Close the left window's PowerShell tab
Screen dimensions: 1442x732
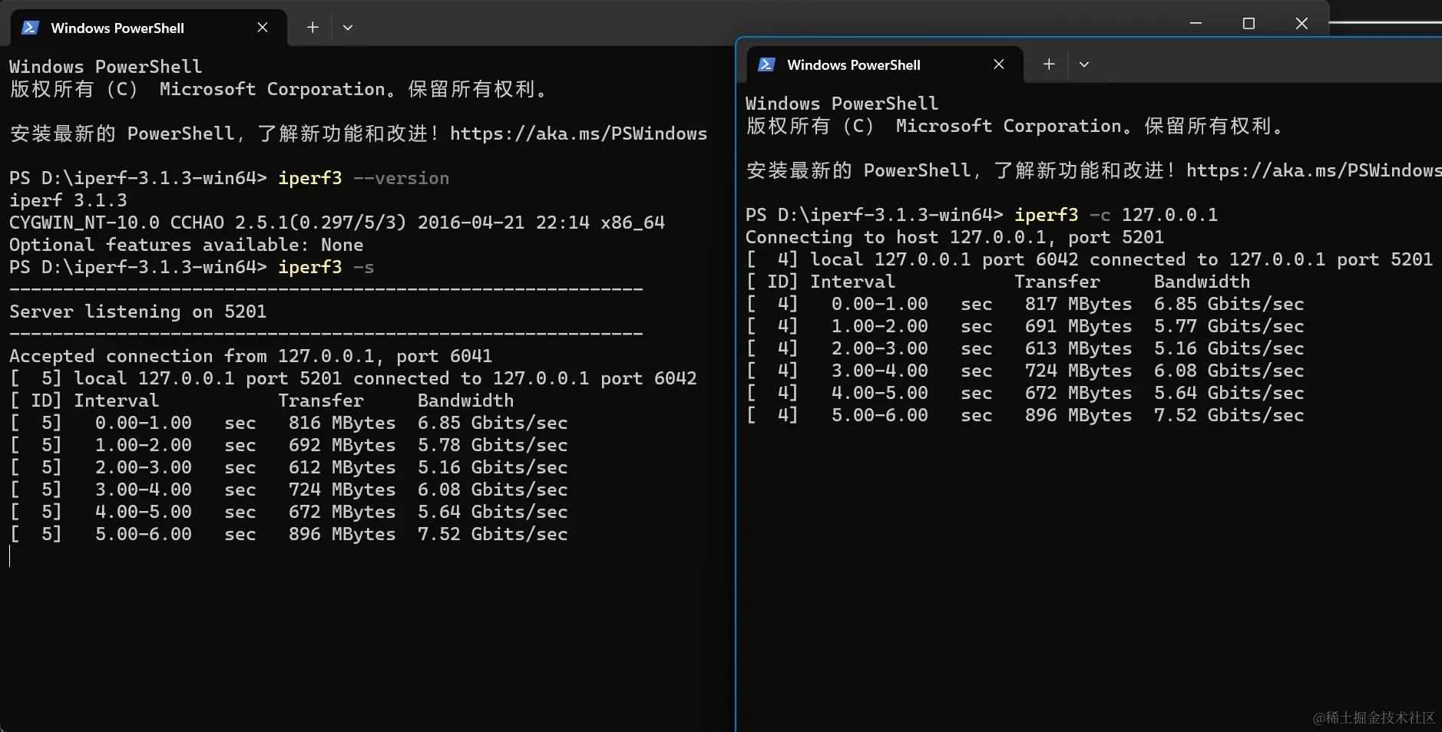pos(263,28)
